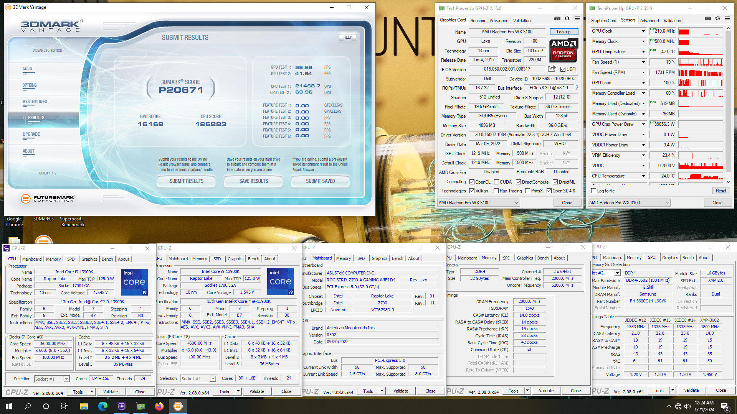Click the GPU-Z green card taskbar icon
737x414 pixels.
click(x=140, y=406)
